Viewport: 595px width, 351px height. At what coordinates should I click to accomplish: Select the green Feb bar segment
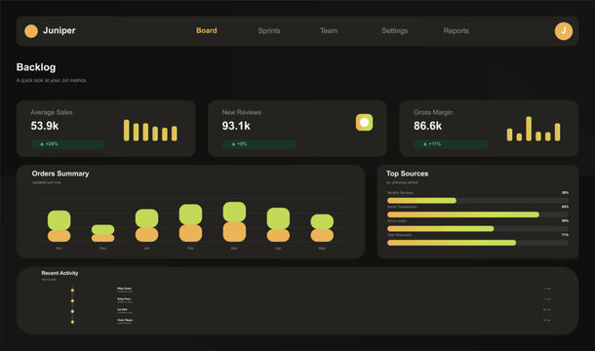pyautogui.click(x=190, y=214)
